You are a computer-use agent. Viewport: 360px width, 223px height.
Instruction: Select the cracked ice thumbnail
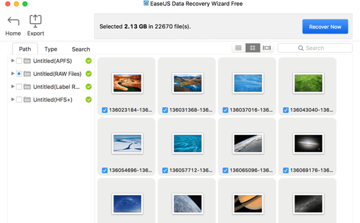127,143
